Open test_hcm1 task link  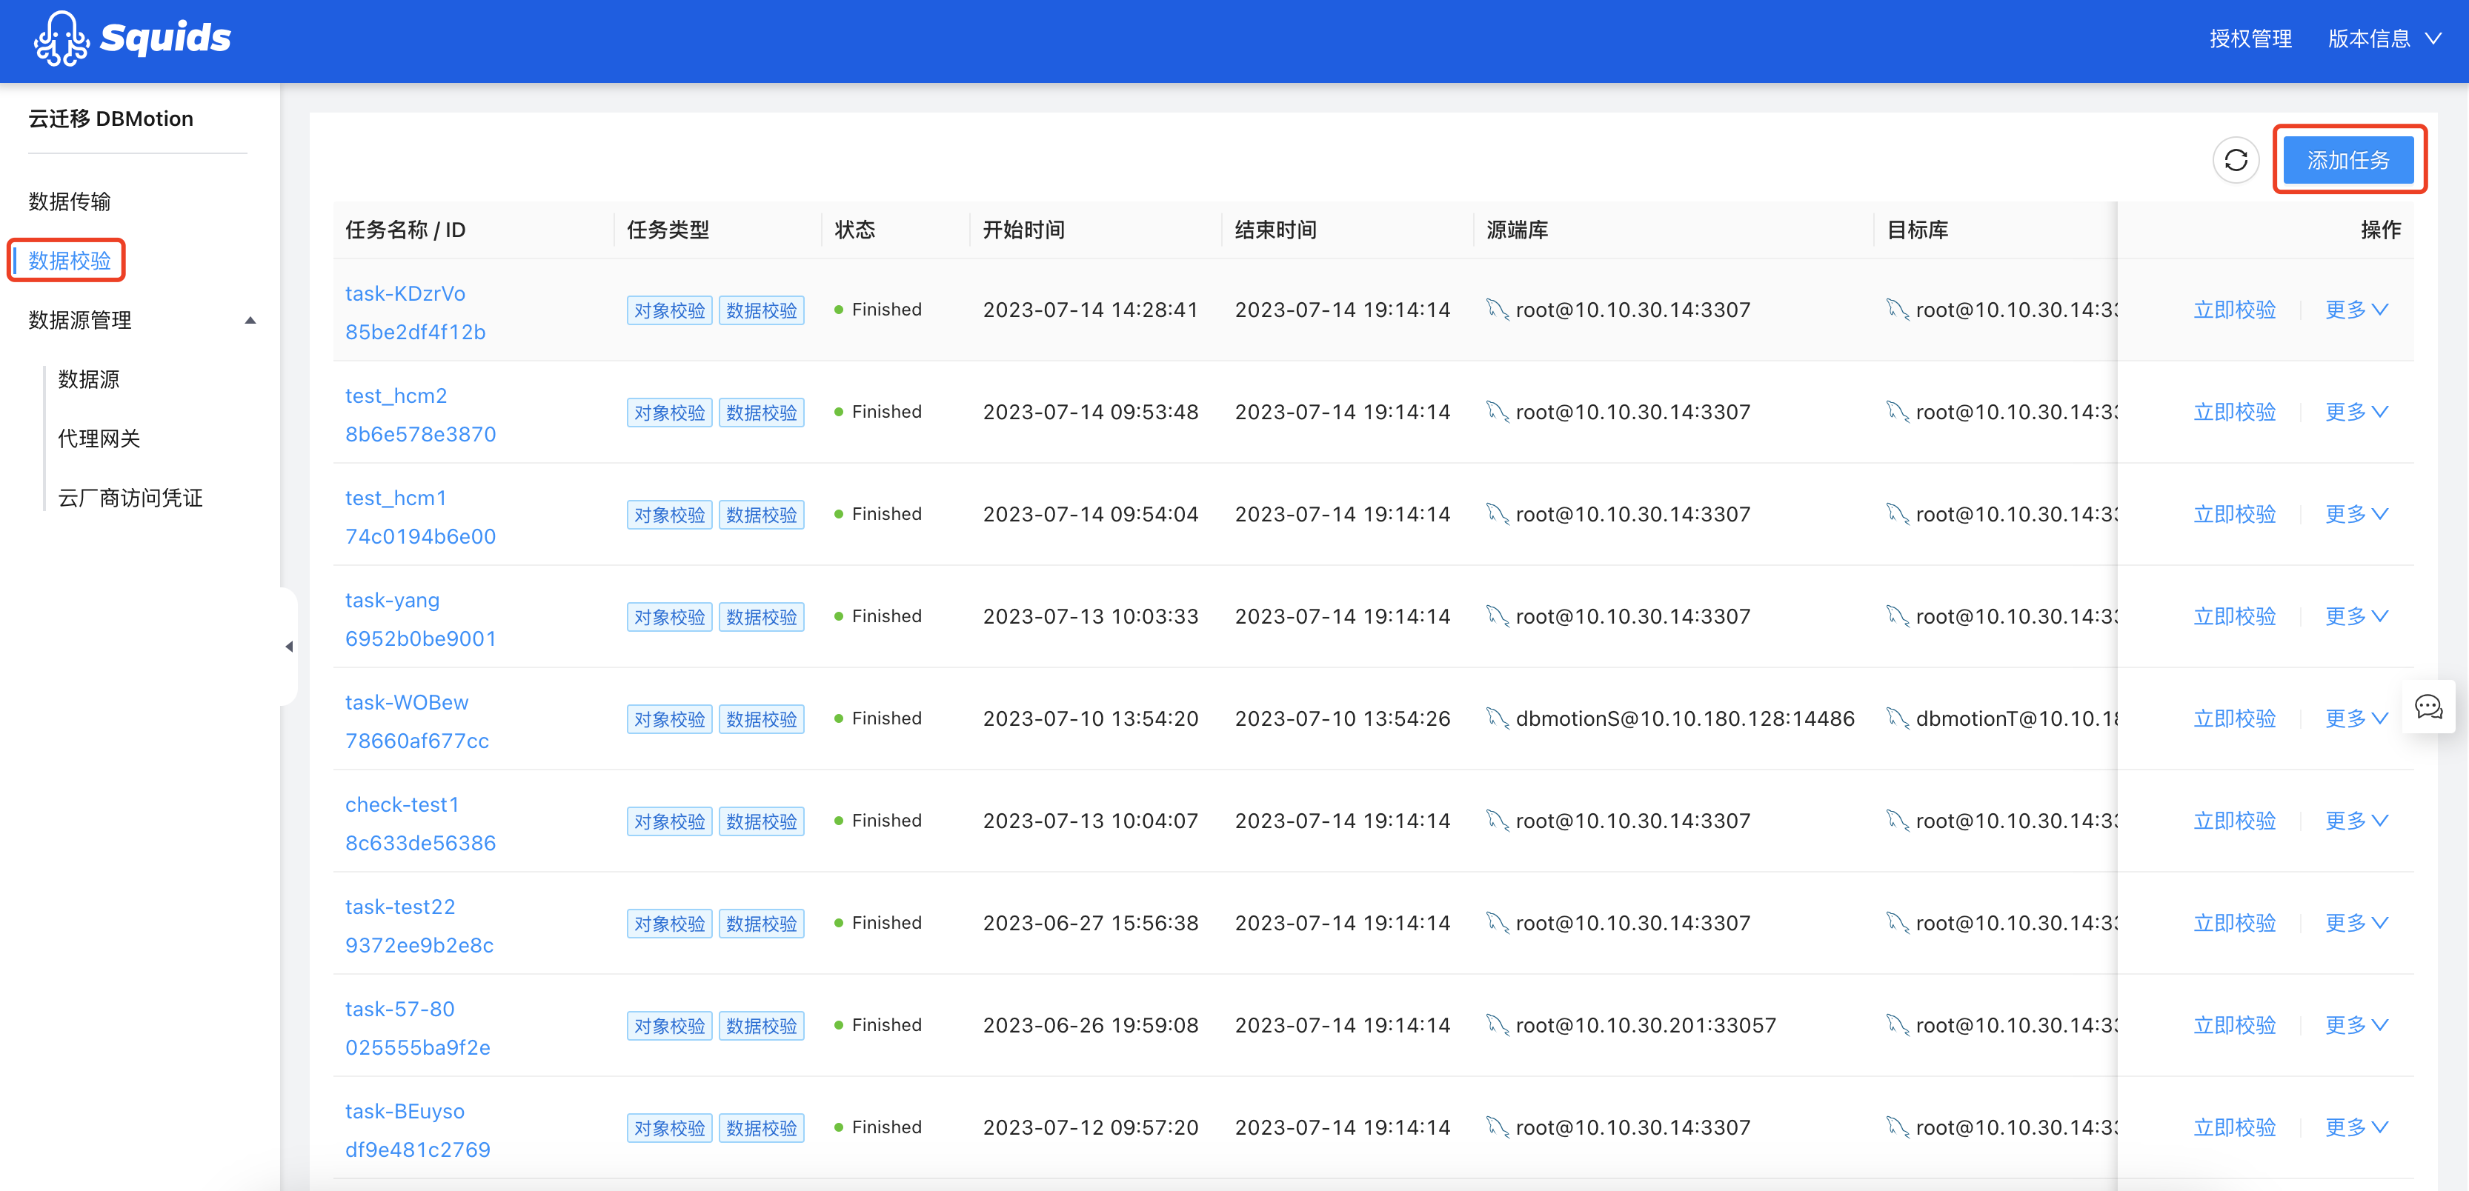tap(396, 498)
